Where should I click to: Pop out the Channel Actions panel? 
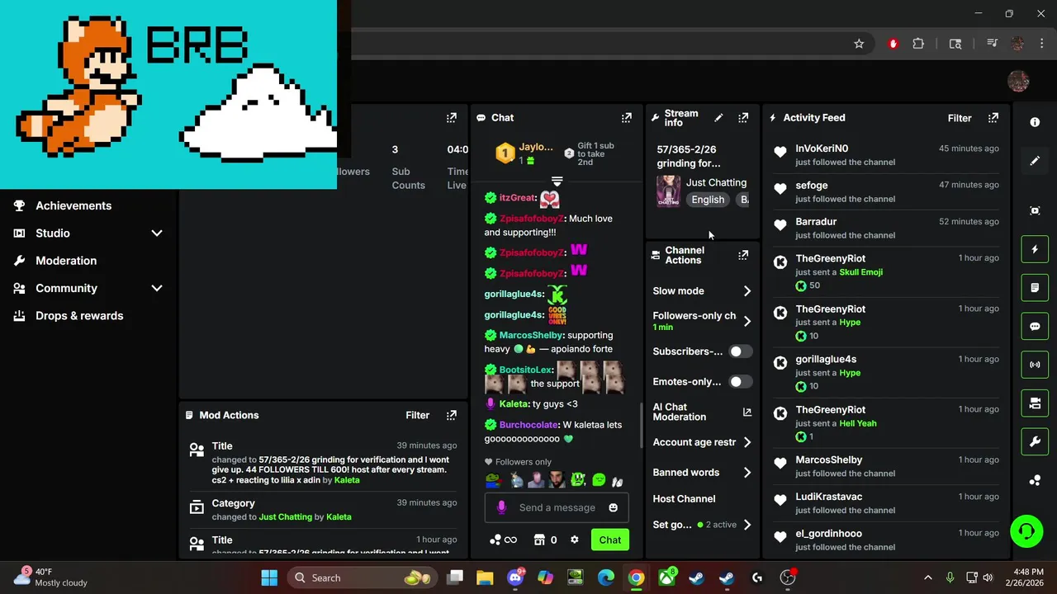click(x=743, y=255)
